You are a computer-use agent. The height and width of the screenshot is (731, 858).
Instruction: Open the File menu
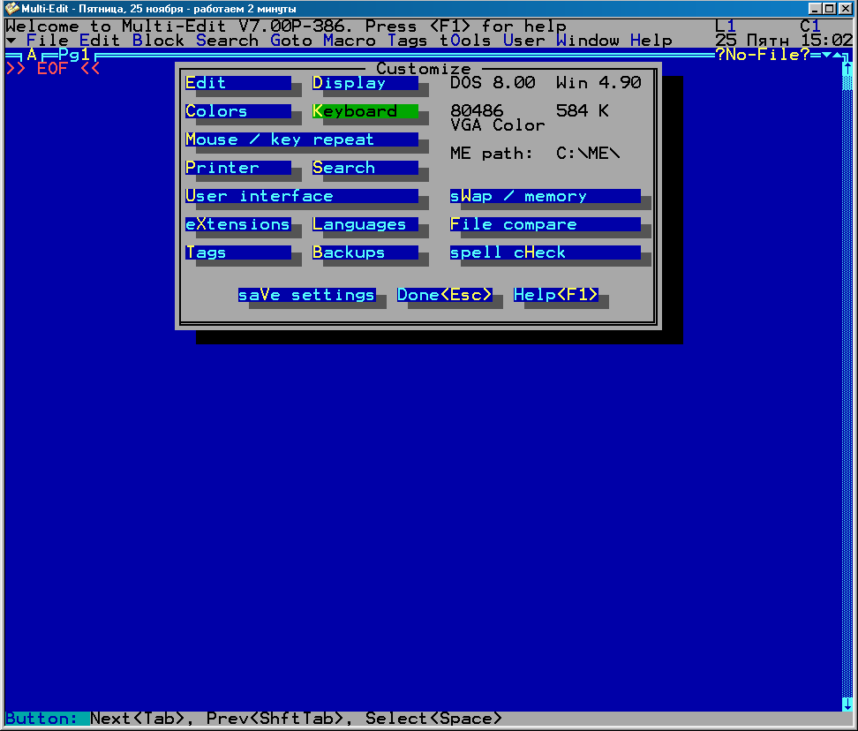(48, 41)
